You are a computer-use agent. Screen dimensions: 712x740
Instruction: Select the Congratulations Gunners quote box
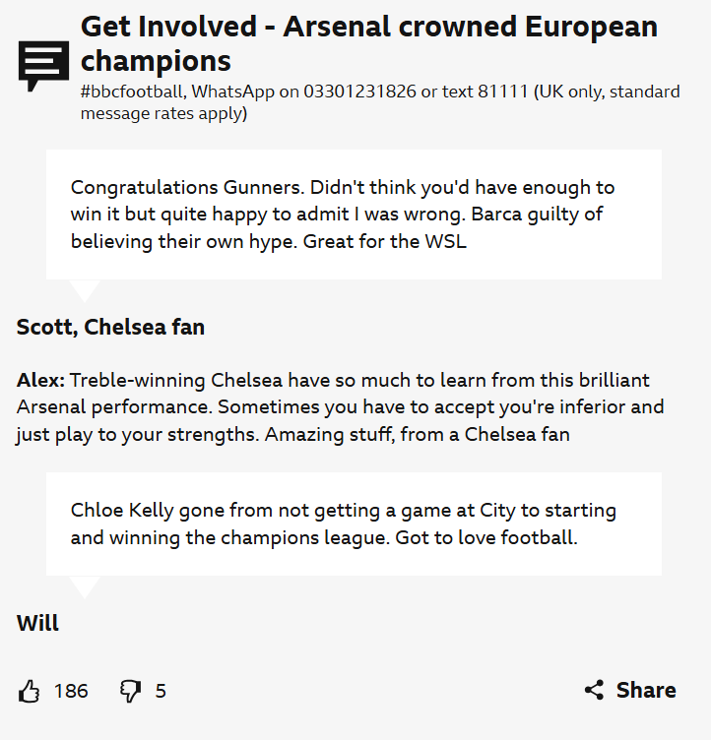[354, 215]
